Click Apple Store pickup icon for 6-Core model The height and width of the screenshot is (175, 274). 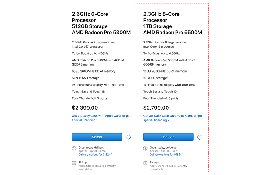[x=74, y=163]
